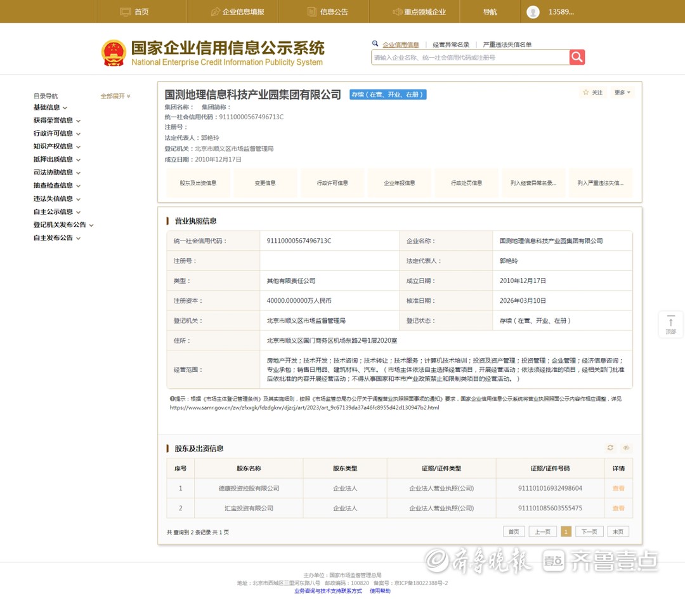Click the 存续（在营、开业、在册） status badge

click(388, 95)
